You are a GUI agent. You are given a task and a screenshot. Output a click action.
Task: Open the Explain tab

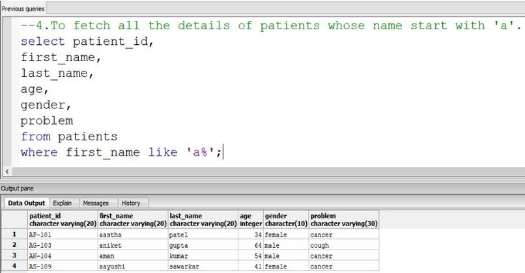tap(63, 203)
